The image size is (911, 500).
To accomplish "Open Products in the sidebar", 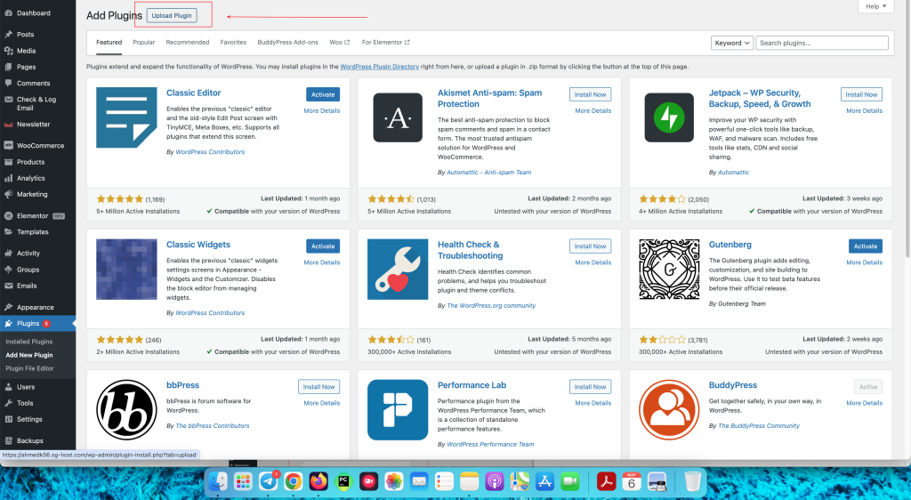I will pos(30,162).
